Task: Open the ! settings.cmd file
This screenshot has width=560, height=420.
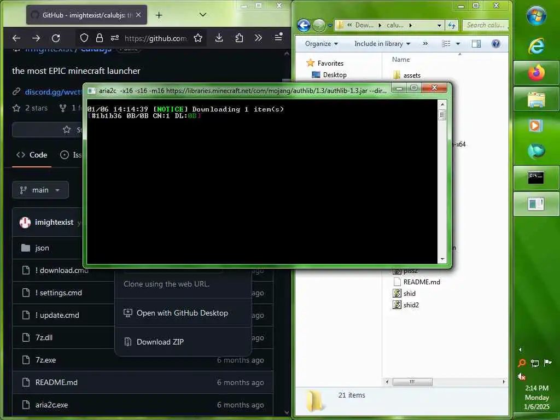Action: [59, 293]
